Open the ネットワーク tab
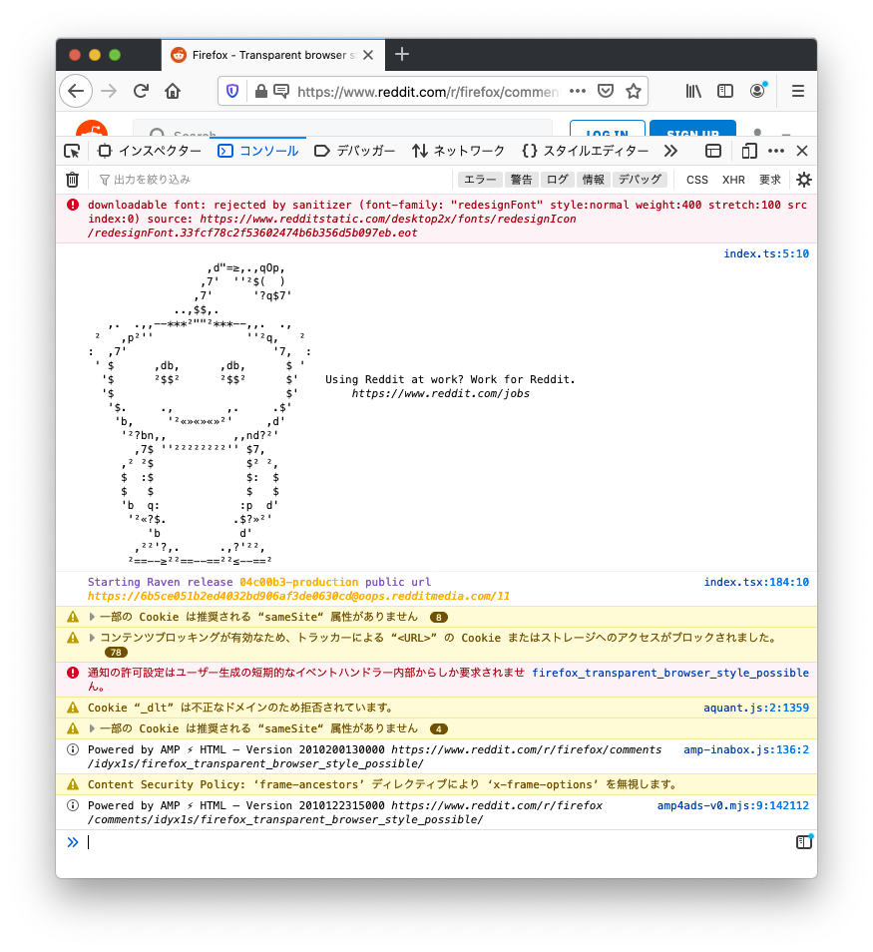This screenshot has width=873, height=952. pos(458,151)
